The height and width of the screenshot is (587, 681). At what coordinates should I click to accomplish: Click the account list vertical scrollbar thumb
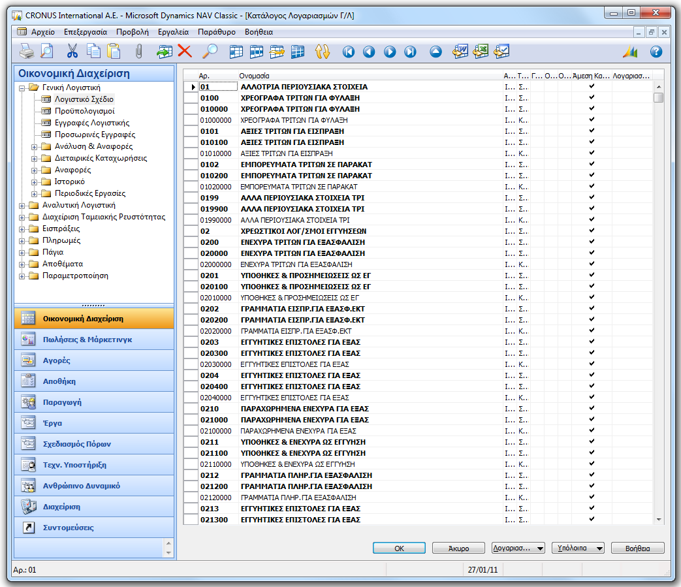coord(658,97)
